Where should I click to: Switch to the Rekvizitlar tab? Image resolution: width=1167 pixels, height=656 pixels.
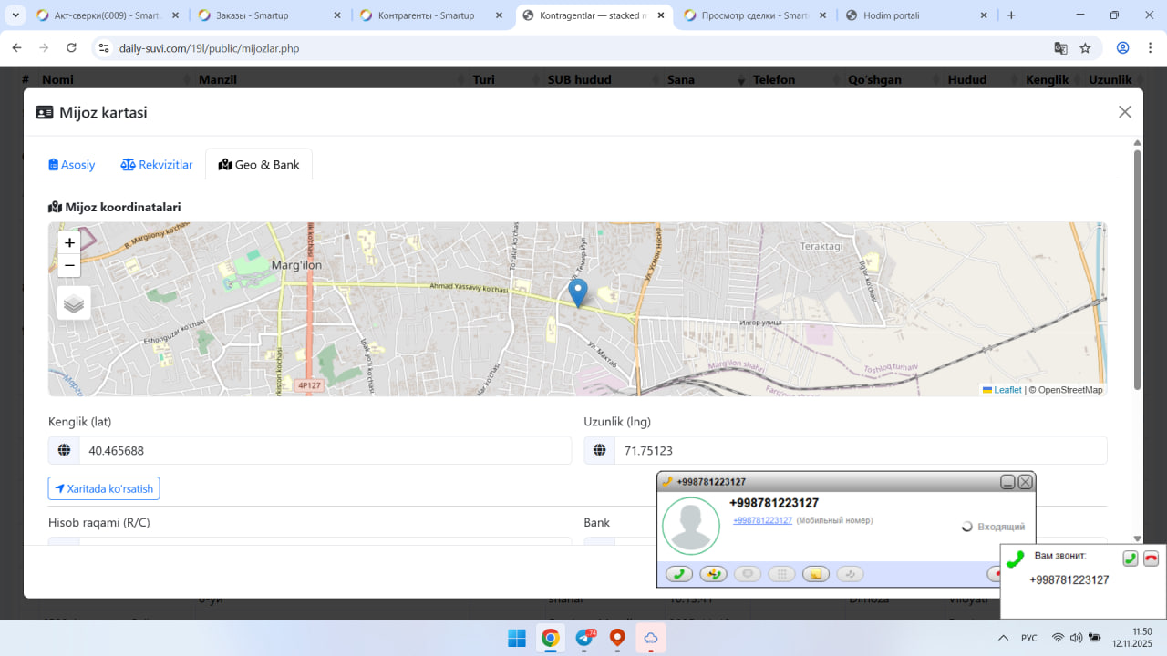pos(157,165)
